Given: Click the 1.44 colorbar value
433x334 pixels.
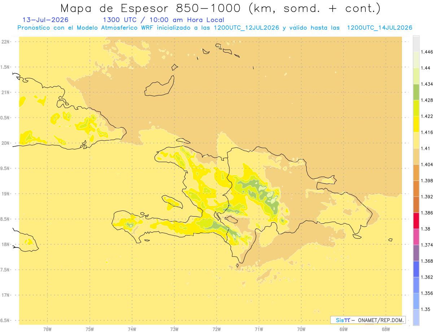Looking at the screenshot, I should [x=426, y=68].
